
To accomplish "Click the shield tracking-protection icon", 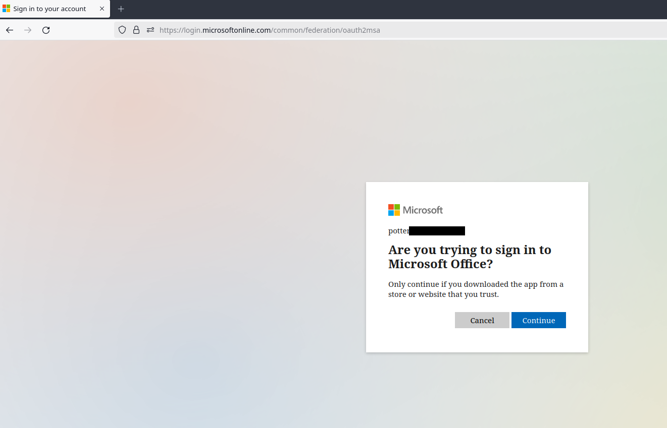I will tap(122, 30).
